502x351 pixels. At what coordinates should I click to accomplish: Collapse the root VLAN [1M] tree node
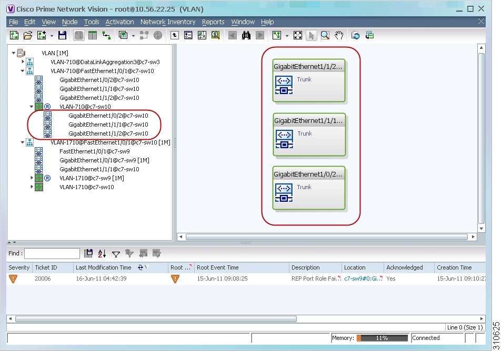(14, 53)
